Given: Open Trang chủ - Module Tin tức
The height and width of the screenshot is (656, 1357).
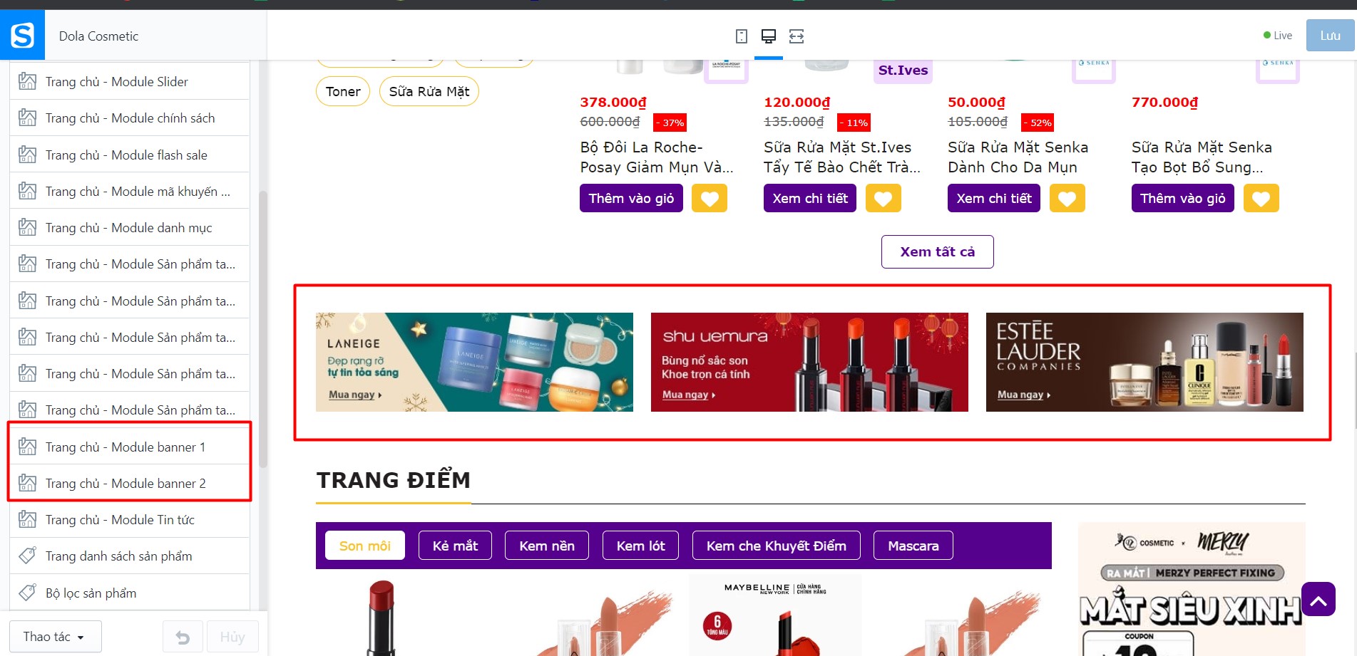Looking at the screenshot, I should pos(130,519).
